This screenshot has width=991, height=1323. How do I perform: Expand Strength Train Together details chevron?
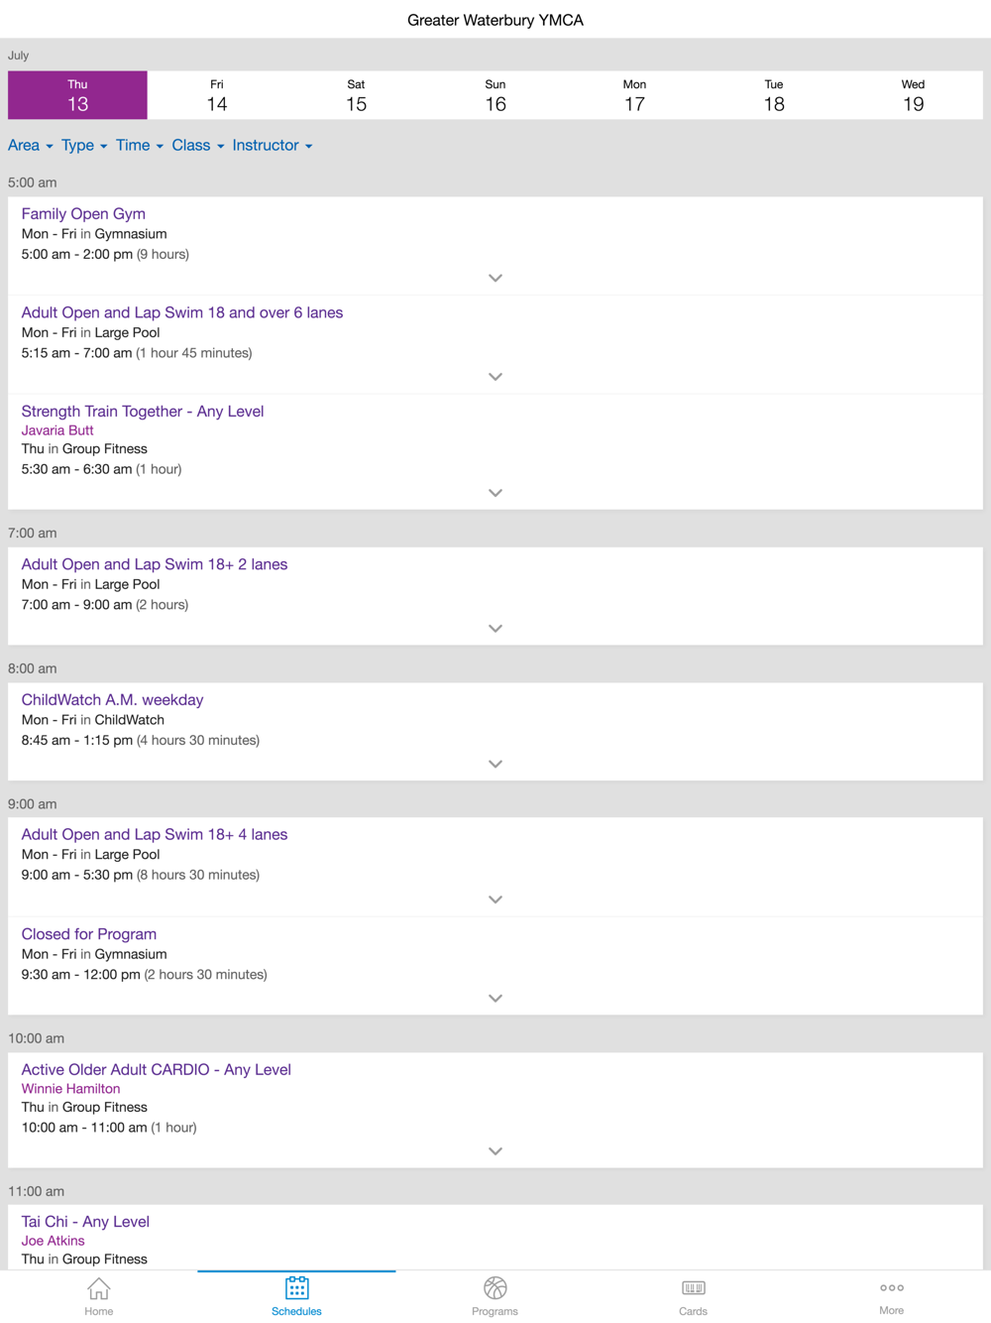click(495, 493)
